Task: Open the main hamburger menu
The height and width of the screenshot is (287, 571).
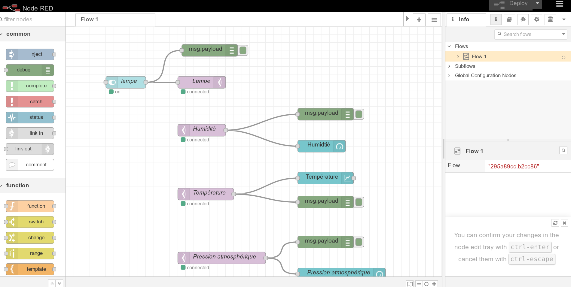Action: (560, 4)
